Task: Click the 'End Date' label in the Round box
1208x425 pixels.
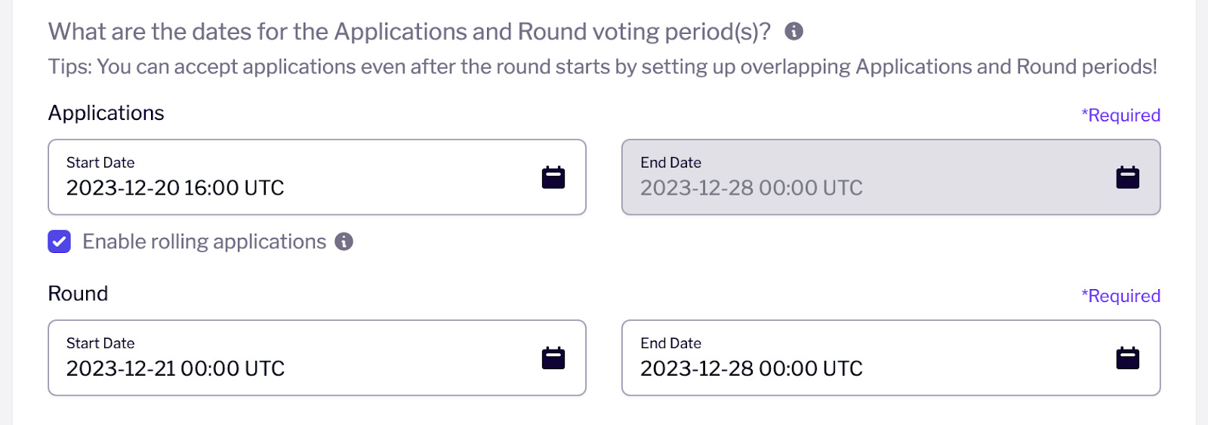Action: click(x=671, y=343)
